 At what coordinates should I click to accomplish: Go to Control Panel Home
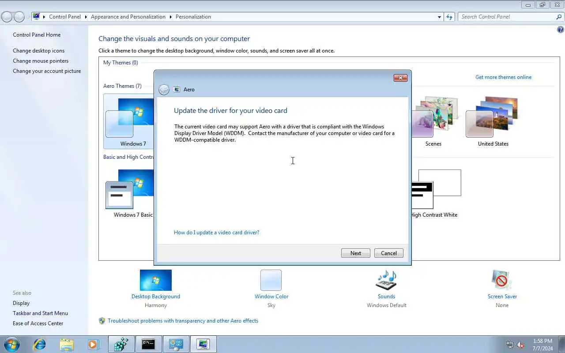coord(37,35)
